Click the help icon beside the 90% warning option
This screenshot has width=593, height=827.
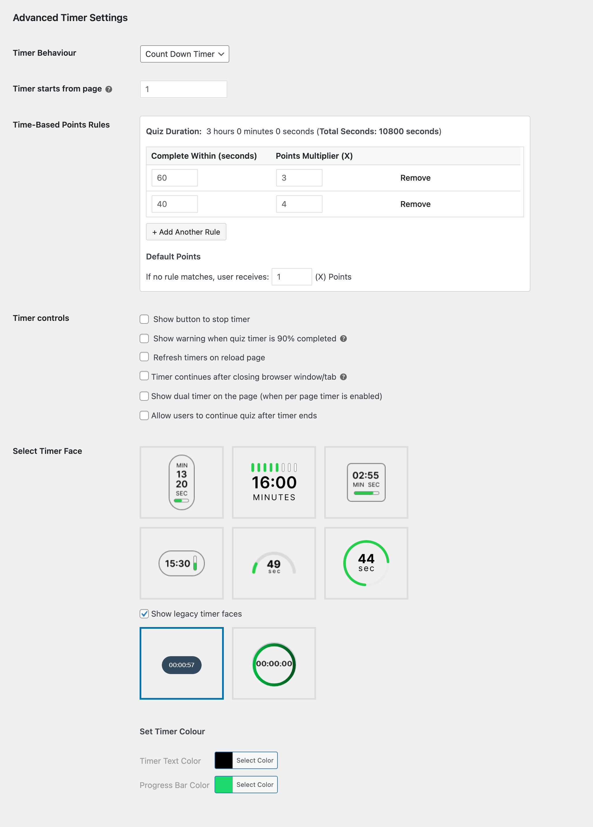[343, 339]
